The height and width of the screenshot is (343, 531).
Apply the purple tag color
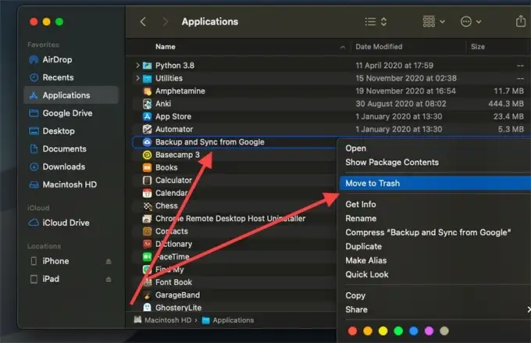429,330
